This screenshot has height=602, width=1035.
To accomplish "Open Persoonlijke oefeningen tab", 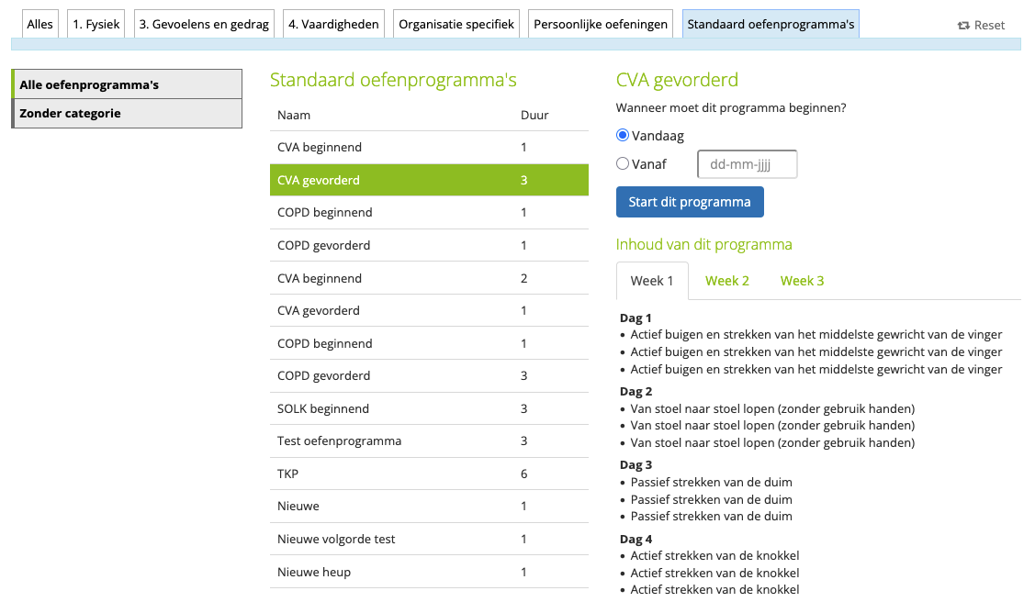I will tap(601, 24).
